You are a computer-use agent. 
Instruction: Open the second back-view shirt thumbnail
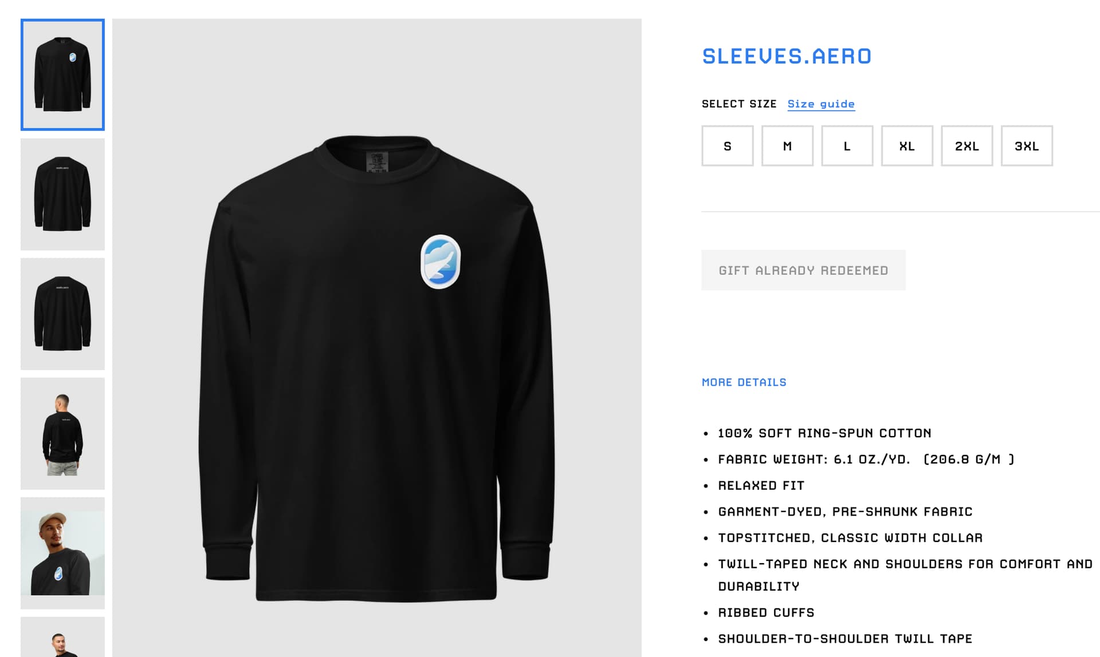pos(62,194)
